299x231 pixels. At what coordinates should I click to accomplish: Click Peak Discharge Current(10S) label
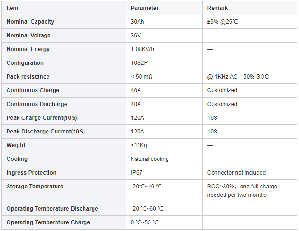coord(46,132)
